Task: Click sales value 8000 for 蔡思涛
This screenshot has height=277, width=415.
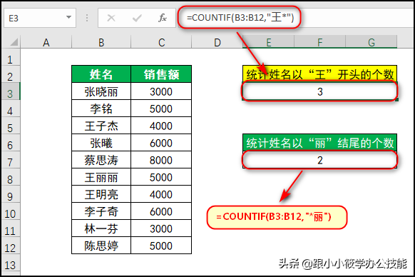Action: 161,160
